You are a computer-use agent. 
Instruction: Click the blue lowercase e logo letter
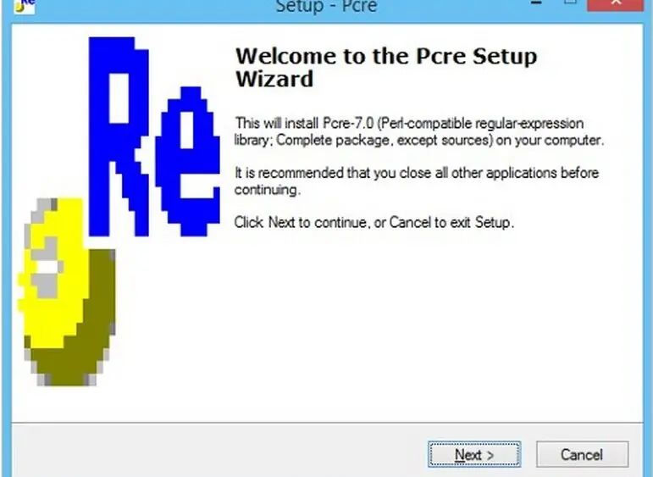(188, 162)
